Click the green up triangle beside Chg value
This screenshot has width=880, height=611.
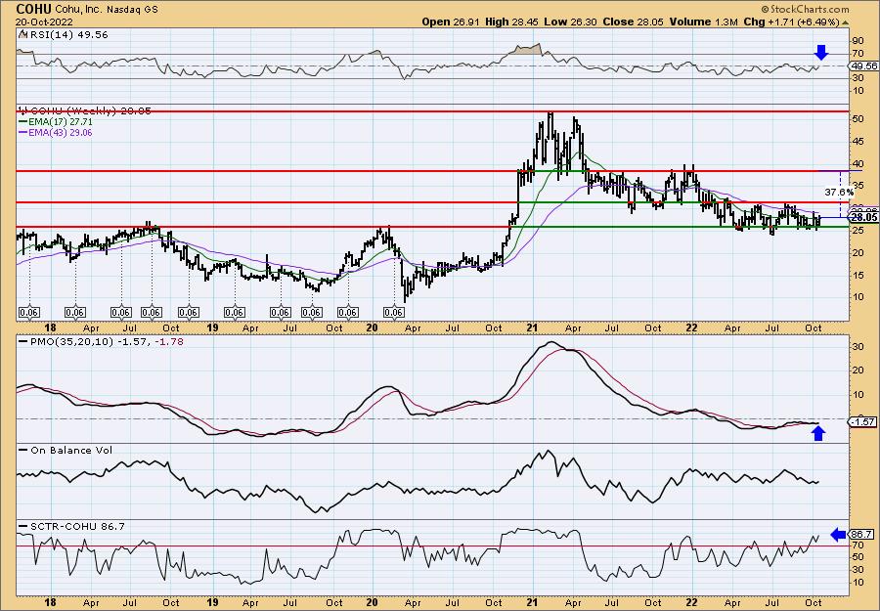(845, 22)
